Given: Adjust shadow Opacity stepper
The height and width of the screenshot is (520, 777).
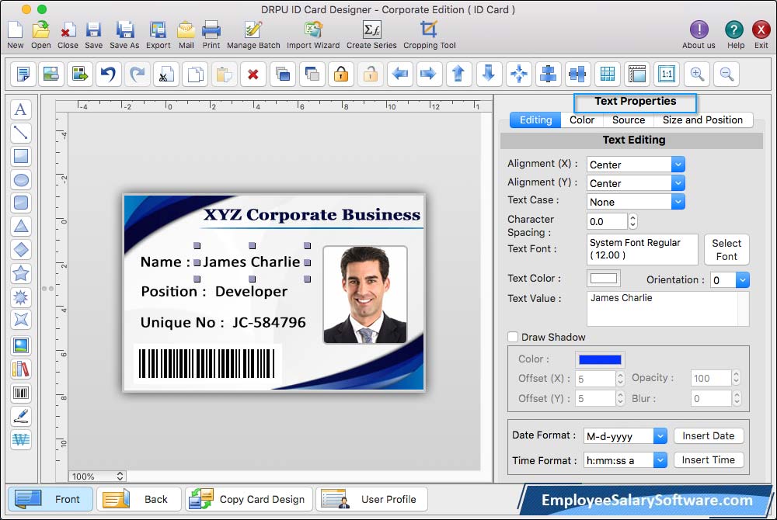Looking at the screenshot, I should pyautogui.click(x=737, y=378).
